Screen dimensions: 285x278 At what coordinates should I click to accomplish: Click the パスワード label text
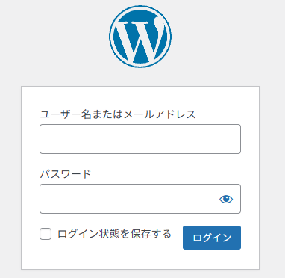tap(66, 174)
